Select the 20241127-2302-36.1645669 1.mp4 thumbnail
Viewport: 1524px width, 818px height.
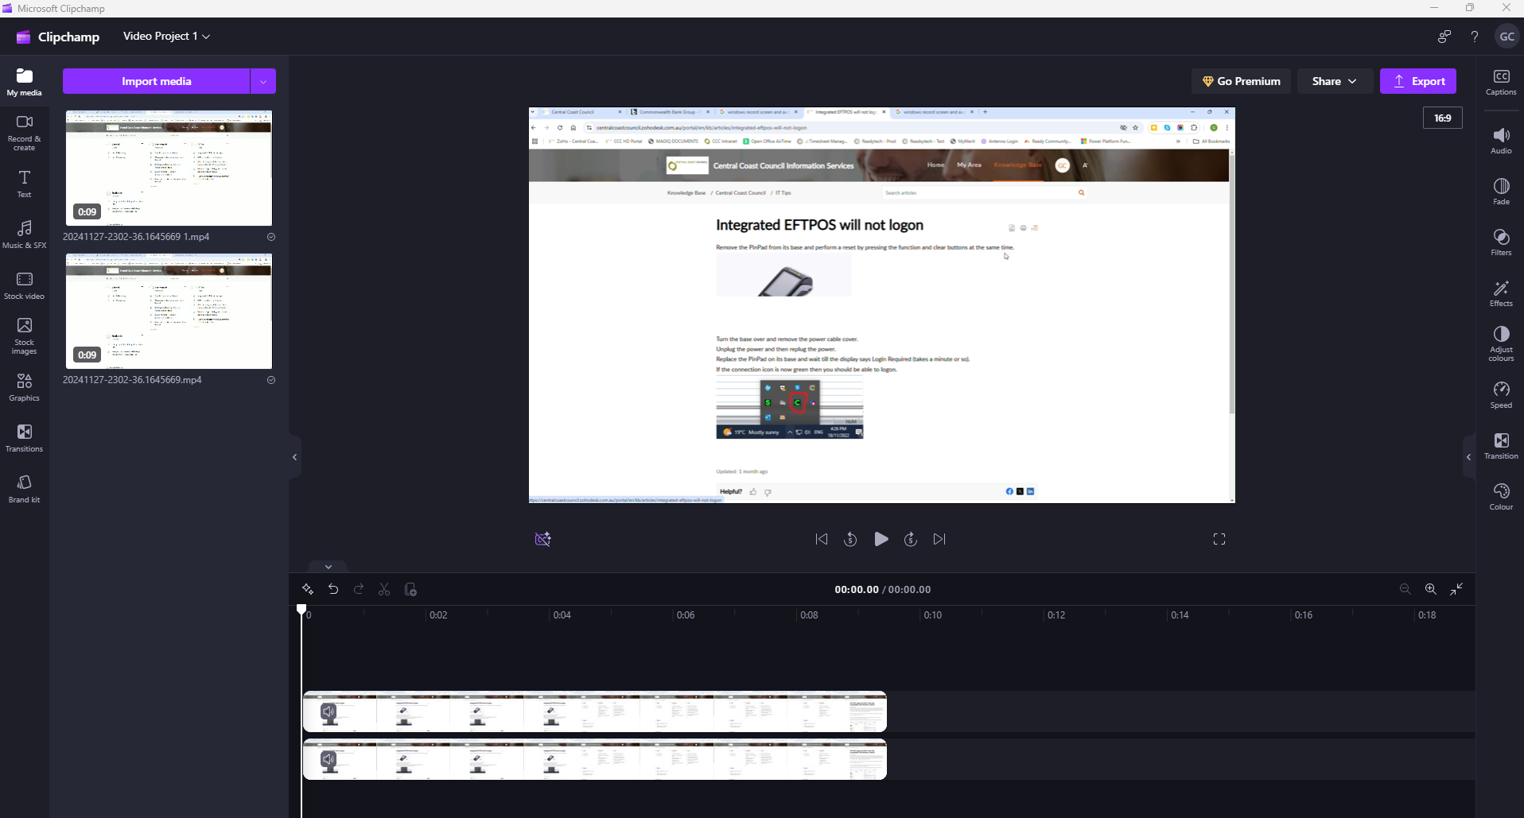pyautogui.click(x=169, y=168)
